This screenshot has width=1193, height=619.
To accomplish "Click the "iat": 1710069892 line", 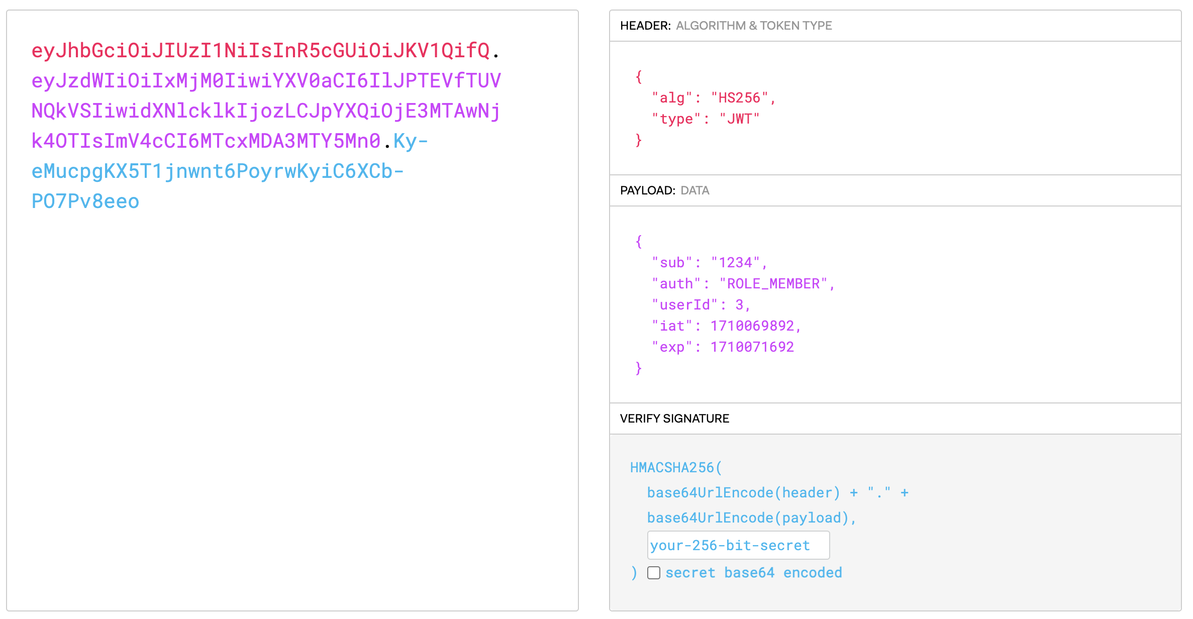I will tap(726, 326).
